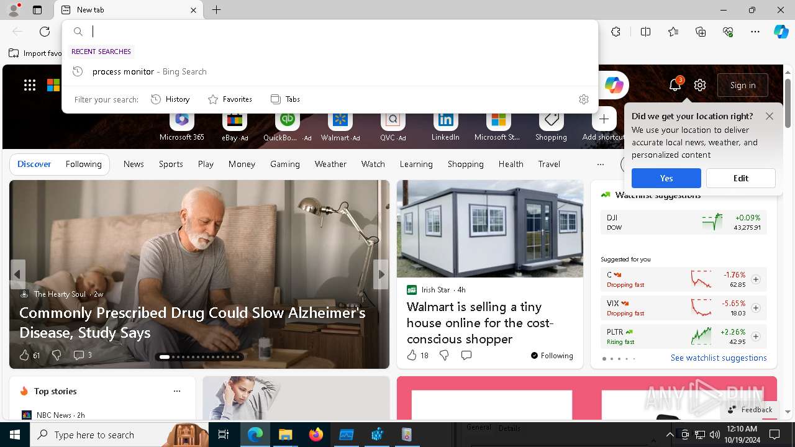Viewport: 795px width, 447px height.
Task: Click Edit in location prompt
Action: pos(741,178)
